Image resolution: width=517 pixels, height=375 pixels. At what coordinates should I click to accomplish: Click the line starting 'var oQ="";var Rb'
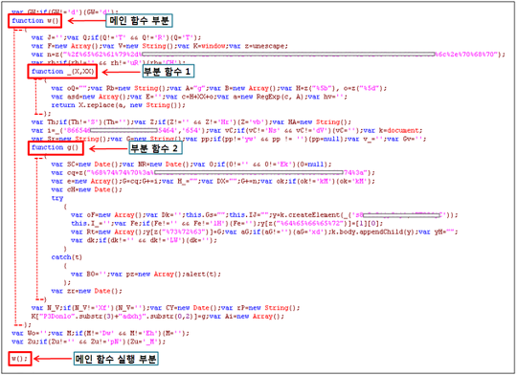219,88
